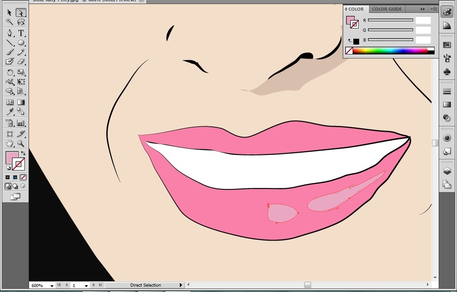
Task: Select the Free Transform tool
Action: (21, 82)
